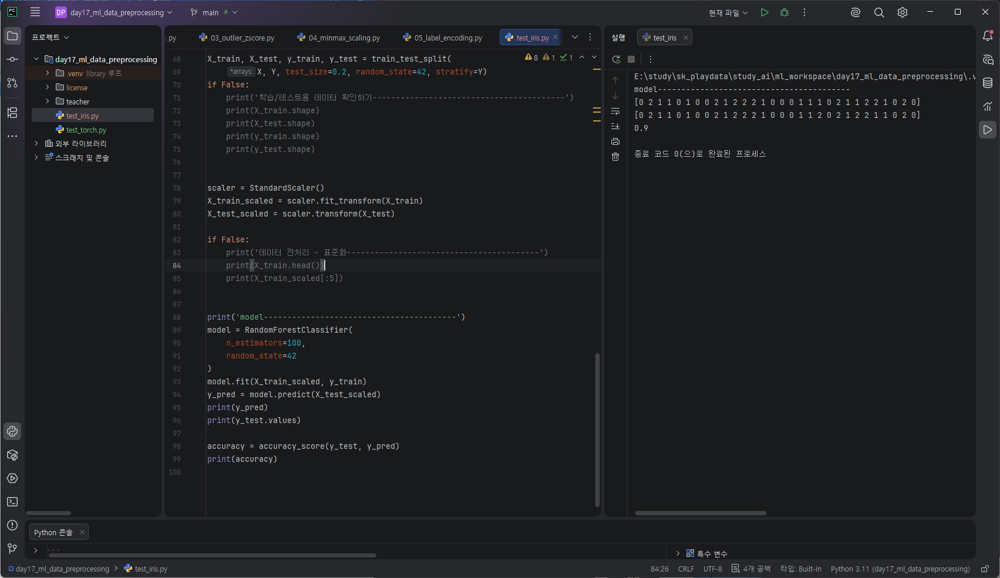
Task: Open Search Everywhere magnifier icon
Action: pos(879,12)
